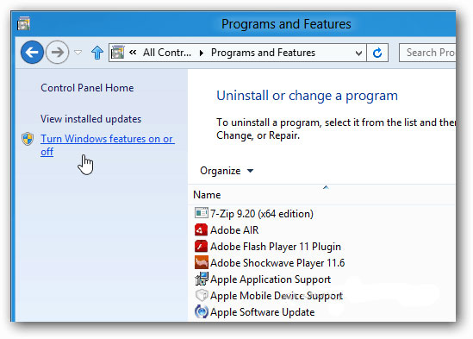Select Adobe Flash Player 11 Plugin icon

[202, 246]
